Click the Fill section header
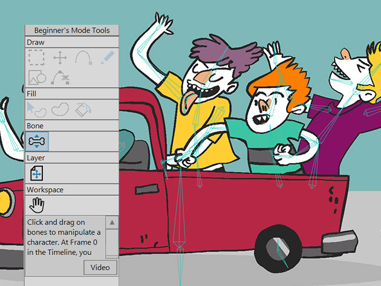The height and width of the screenshot is (286, 381). (x=72, y=94)
